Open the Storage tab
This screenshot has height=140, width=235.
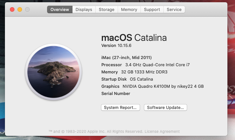coord(107,9)
